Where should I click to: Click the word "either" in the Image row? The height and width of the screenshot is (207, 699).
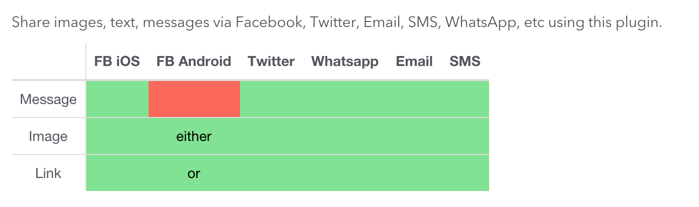[x=194, y=136]
